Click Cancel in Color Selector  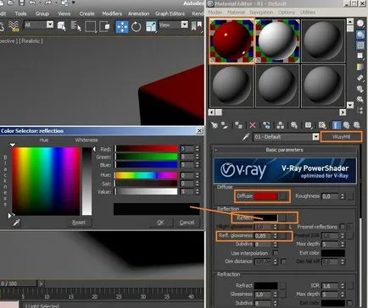(187, 223)
